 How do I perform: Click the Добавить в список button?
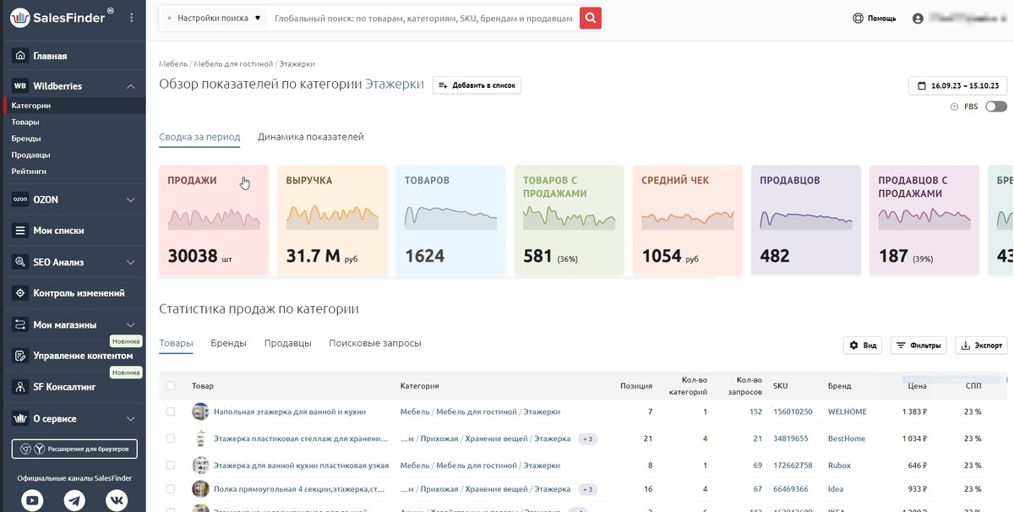pyautogui.click(x=477, y=85)
